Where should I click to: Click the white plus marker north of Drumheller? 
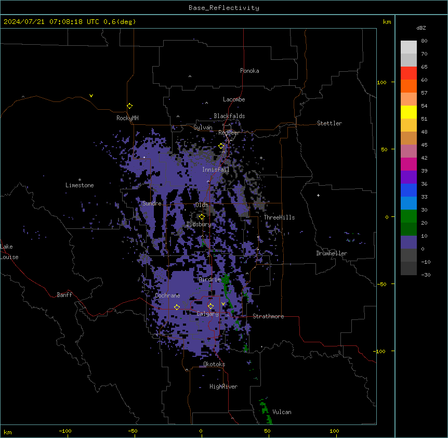[x=318, y=195]
